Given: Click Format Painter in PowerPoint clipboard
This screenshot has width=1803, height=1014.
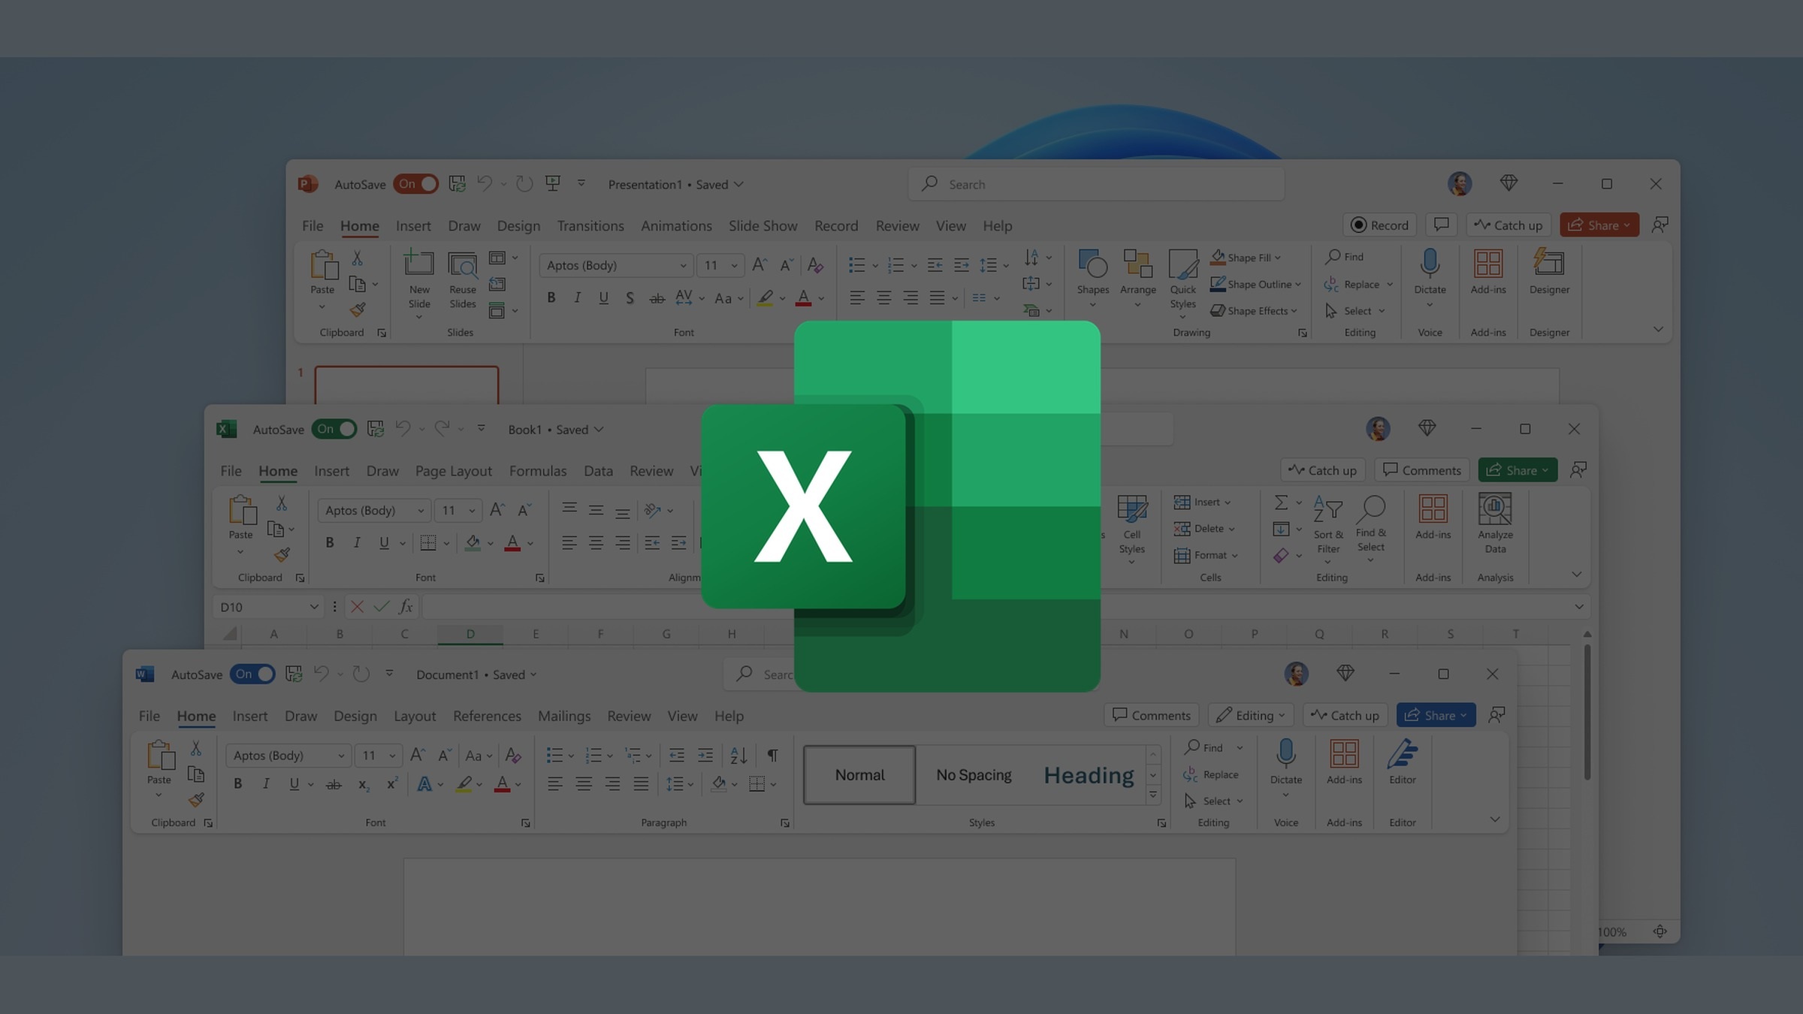Looking at the screenshot, I should tap(358, 309).
